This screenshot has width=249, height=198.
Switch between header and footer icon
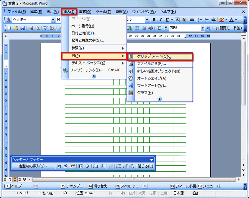[x=119, y=166]
